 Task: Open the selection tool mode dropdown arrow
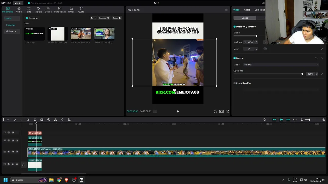tap(8, 120)
